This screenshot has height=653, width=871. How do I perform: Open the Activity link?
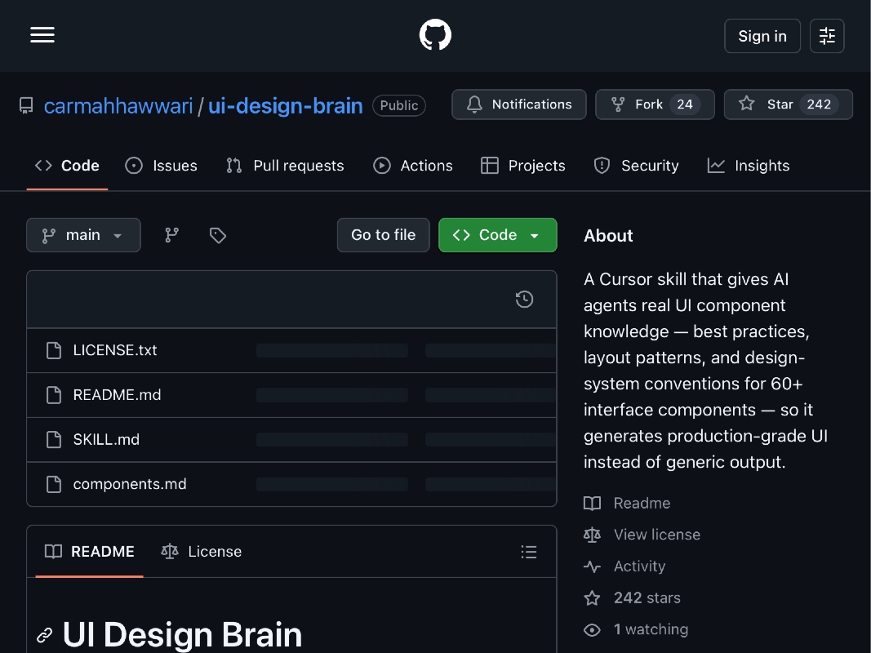(624, 566)
